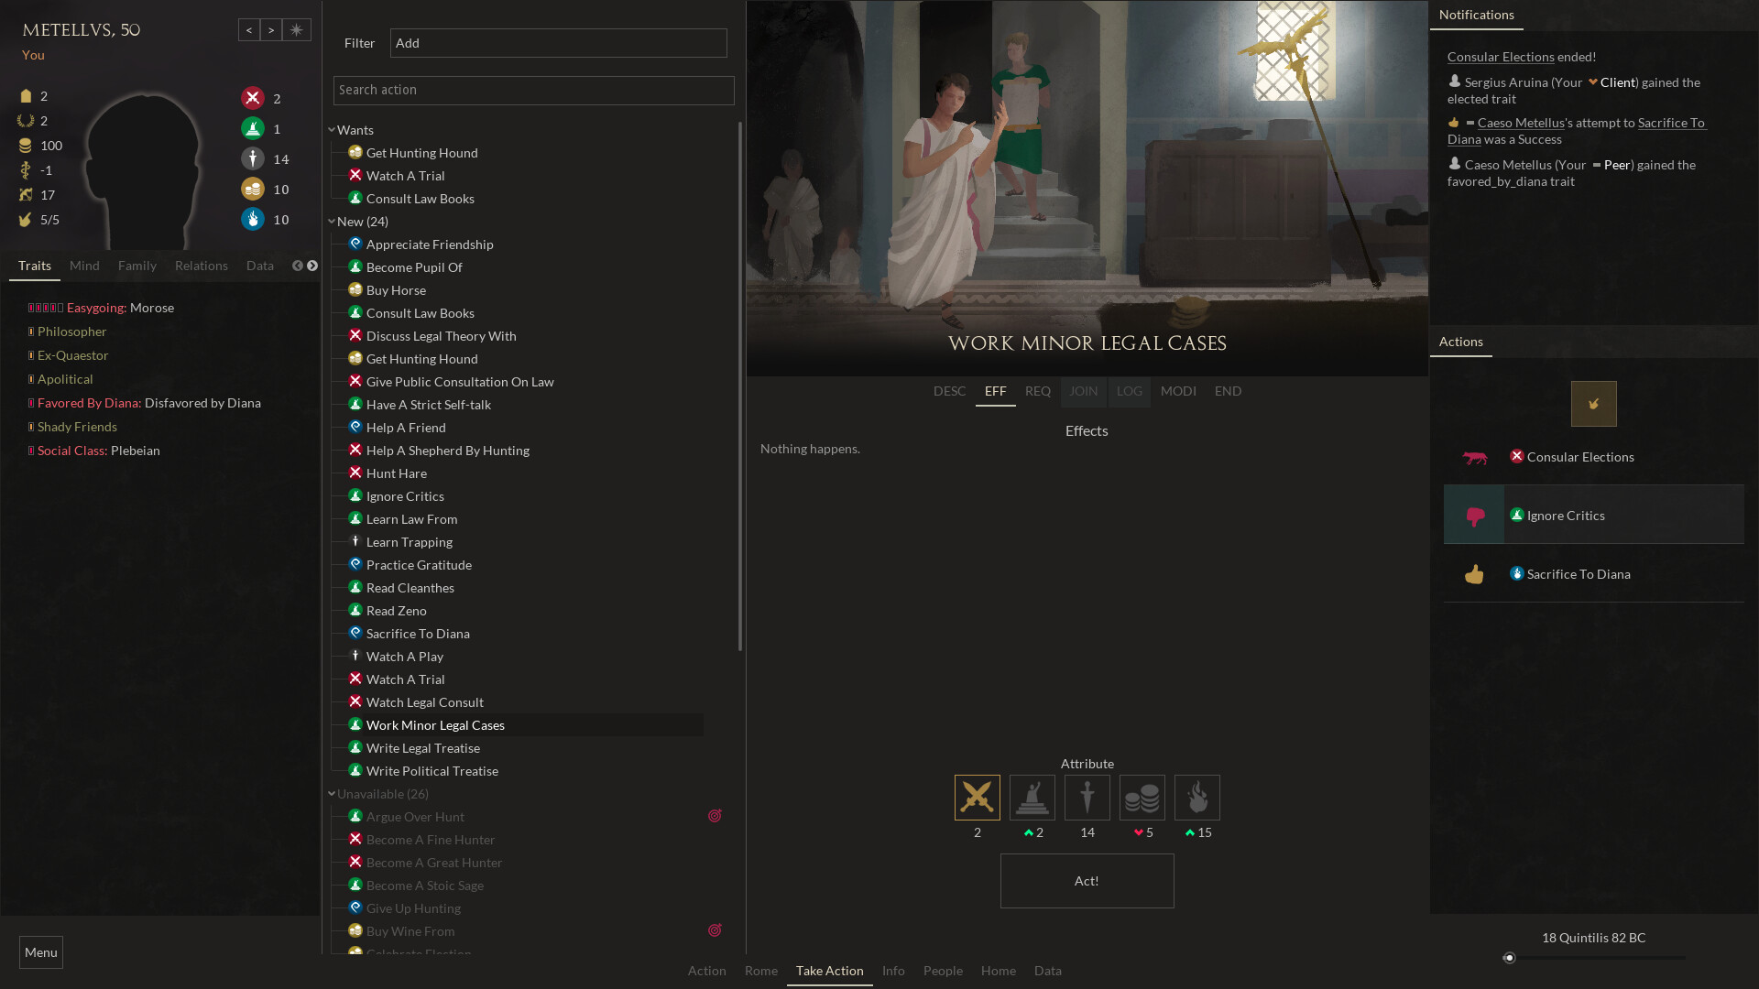The height and width of the screenshot is (989, 1759).
Task: Collapse the Wants section
Action: 332,129
